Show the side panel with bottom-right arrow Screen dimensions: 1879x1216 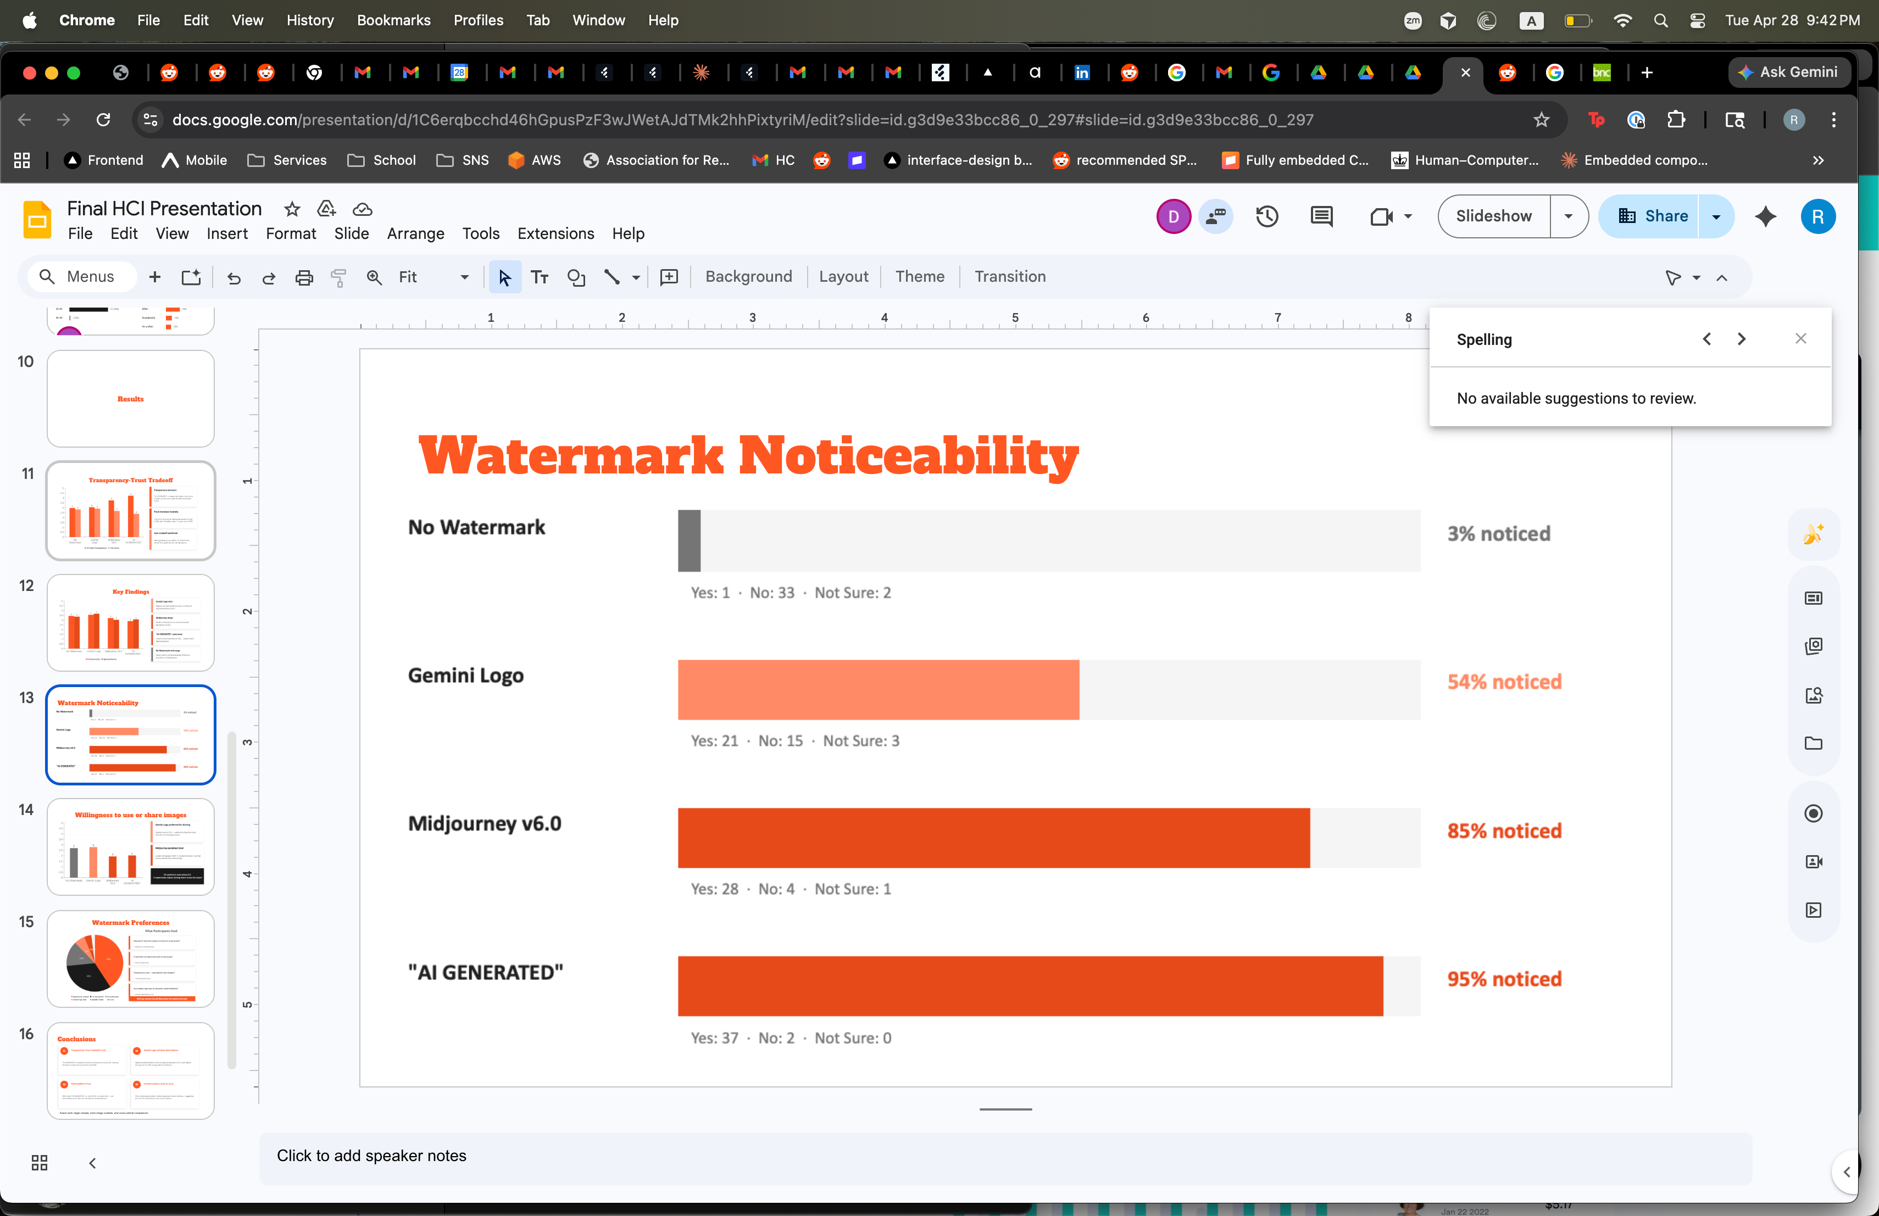pos(1847,1172)
